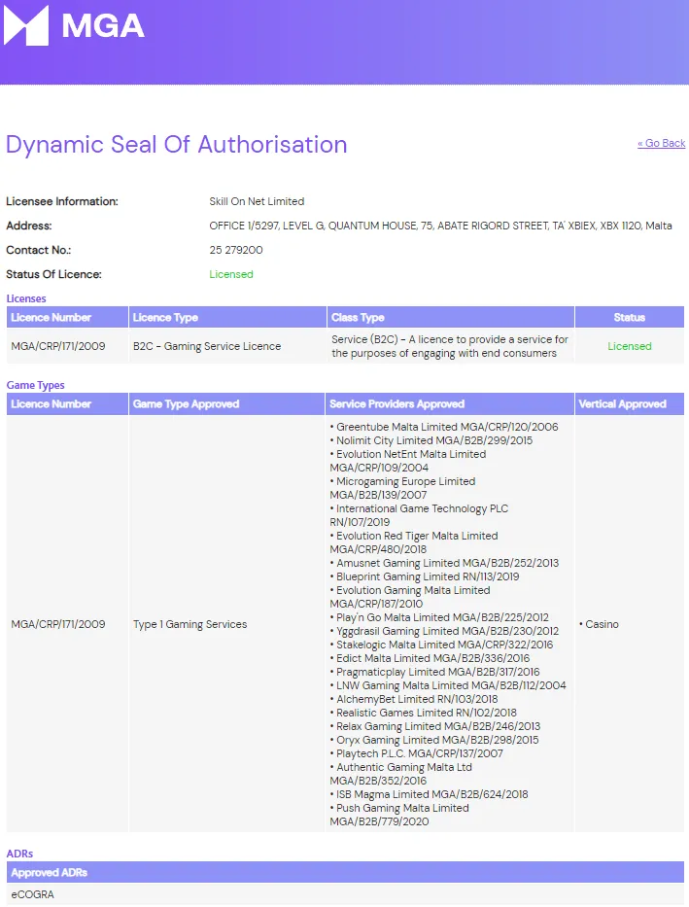
Task: Select the B2C - Gaming Service Licence cell
Action: tap(207, 346)
